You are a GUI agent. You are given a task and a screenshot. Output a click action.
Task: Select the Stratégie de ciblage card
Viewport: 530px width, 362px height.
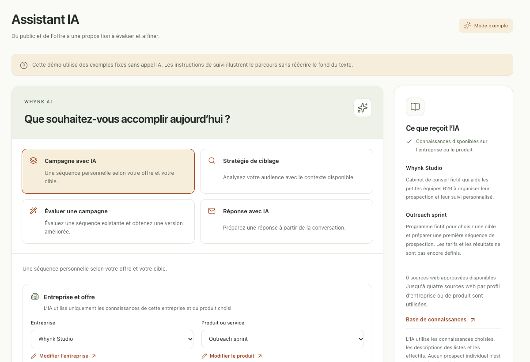click(287, 171)
